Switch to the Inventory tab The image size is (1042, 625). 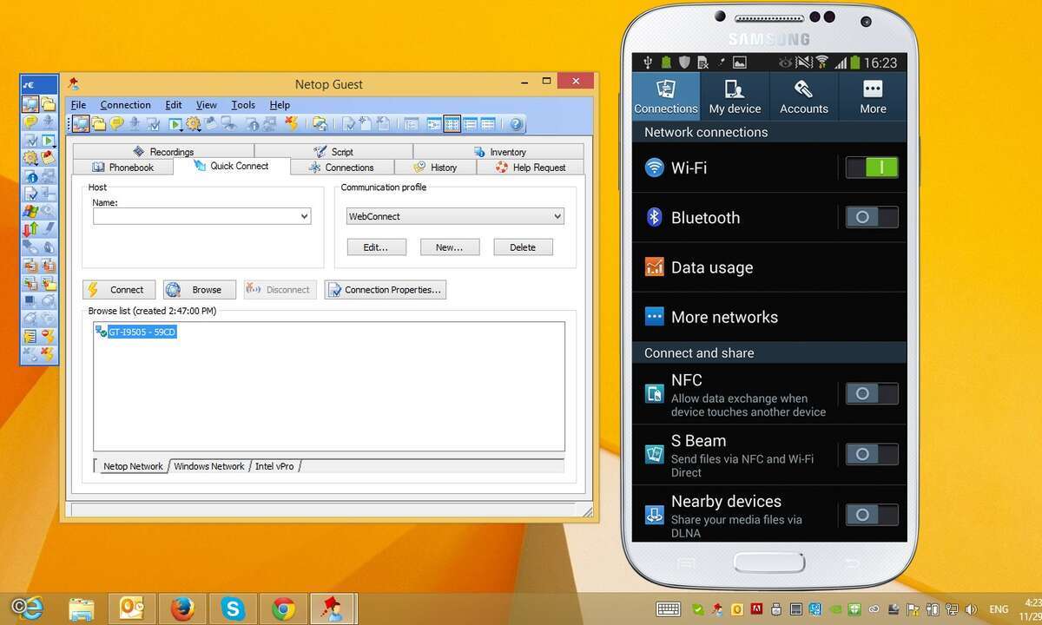(499, 152)
